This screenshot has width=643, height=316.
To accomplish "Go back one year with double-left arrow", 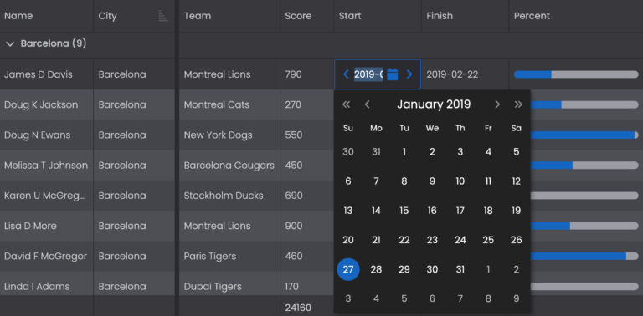I will tap(347, 104).
